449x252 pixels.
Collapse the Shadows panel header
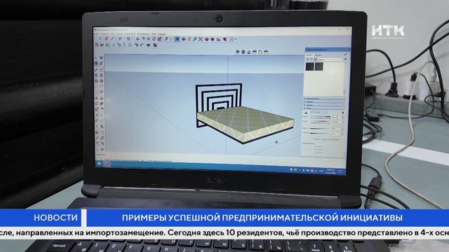pos(324,108)
